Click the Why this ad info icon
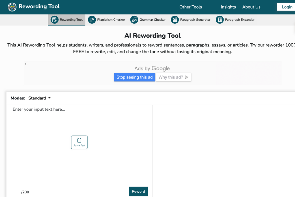Viewport: 295px width, 197px height. [187, 77]
